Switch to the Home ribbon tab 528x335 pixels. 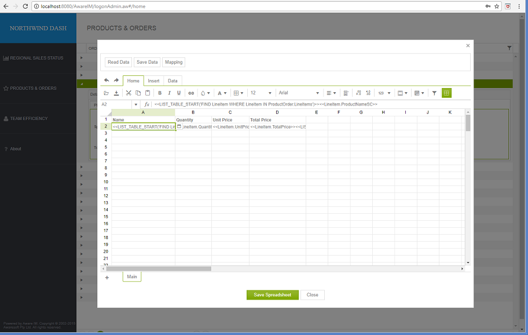coord(133,81)
